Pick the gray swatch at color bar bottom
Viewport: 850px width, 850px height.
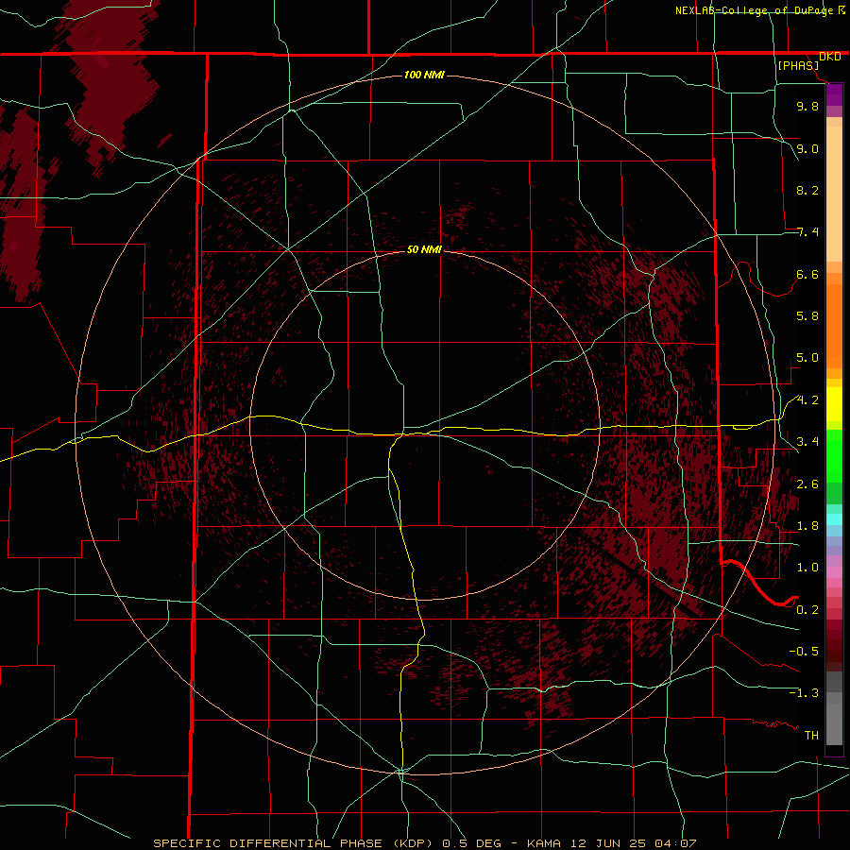click(834, 726)
